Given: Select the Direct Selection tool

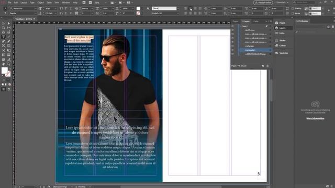Looking at the screenshot, I should (8, 23).
